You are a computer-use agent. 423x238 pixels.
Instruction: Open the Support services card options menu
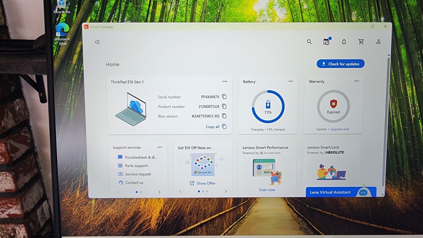pos(160,147)
